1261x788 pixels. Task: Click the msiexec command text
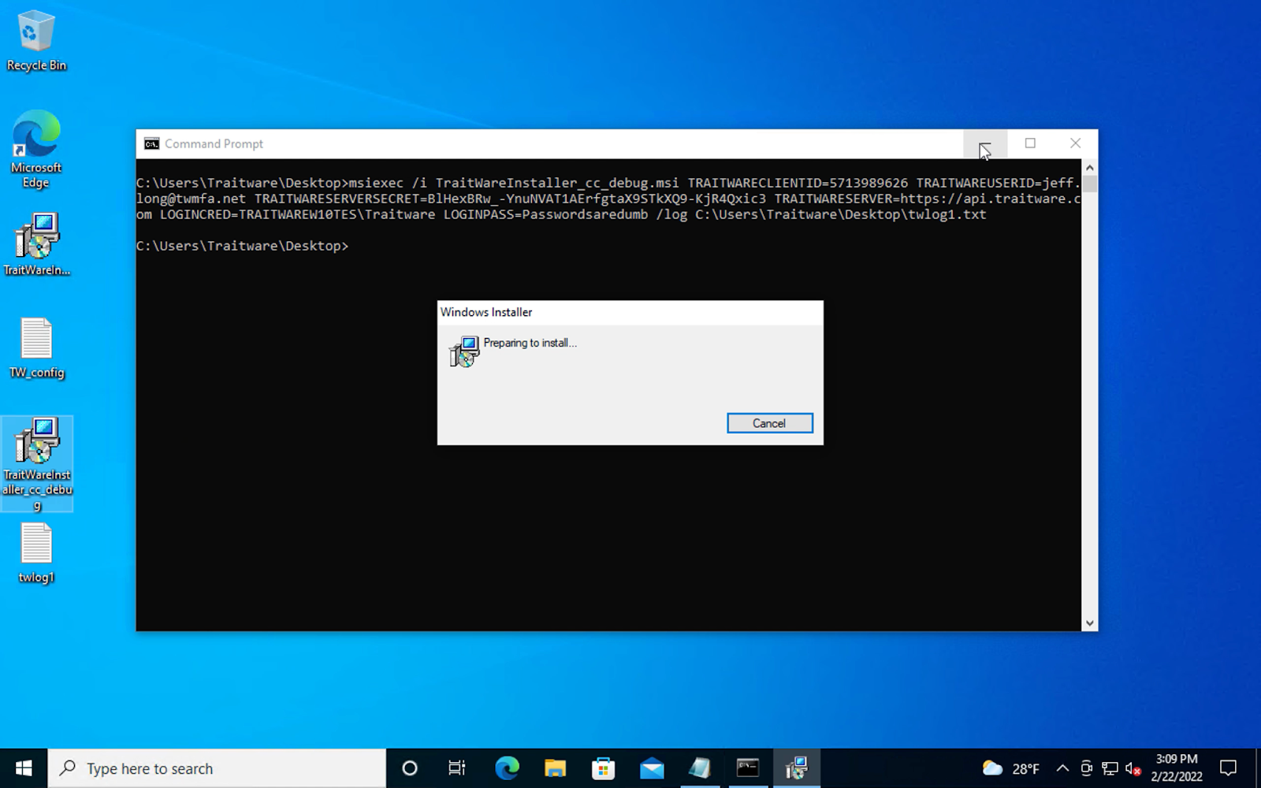[x=608, y=199]
